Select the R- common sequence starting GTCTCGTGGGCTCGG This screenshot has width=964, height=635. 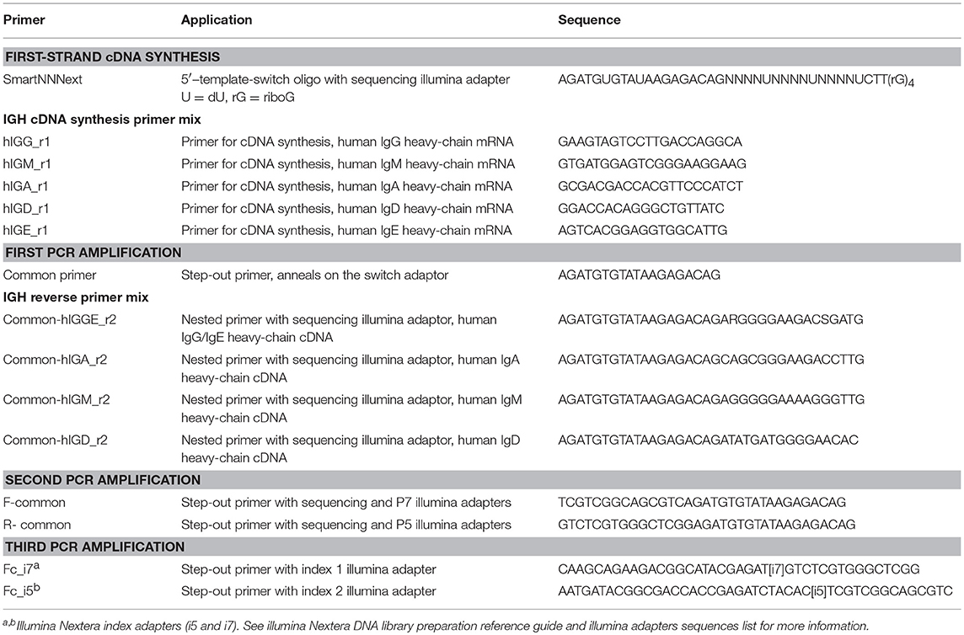point(706,525)
